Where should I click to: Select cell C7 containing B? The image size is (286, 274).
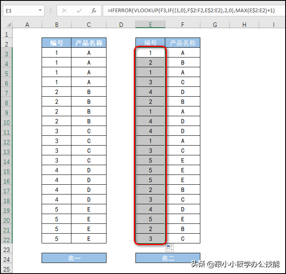pos(89,92)
